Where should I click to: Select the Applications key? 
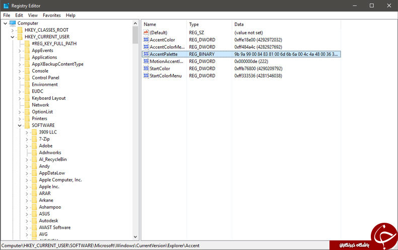pos(44,57)
